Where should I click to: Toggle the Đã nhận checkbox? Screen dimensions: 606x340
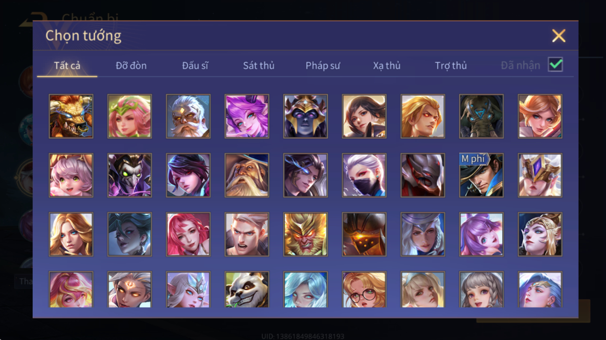pos(555,65)
